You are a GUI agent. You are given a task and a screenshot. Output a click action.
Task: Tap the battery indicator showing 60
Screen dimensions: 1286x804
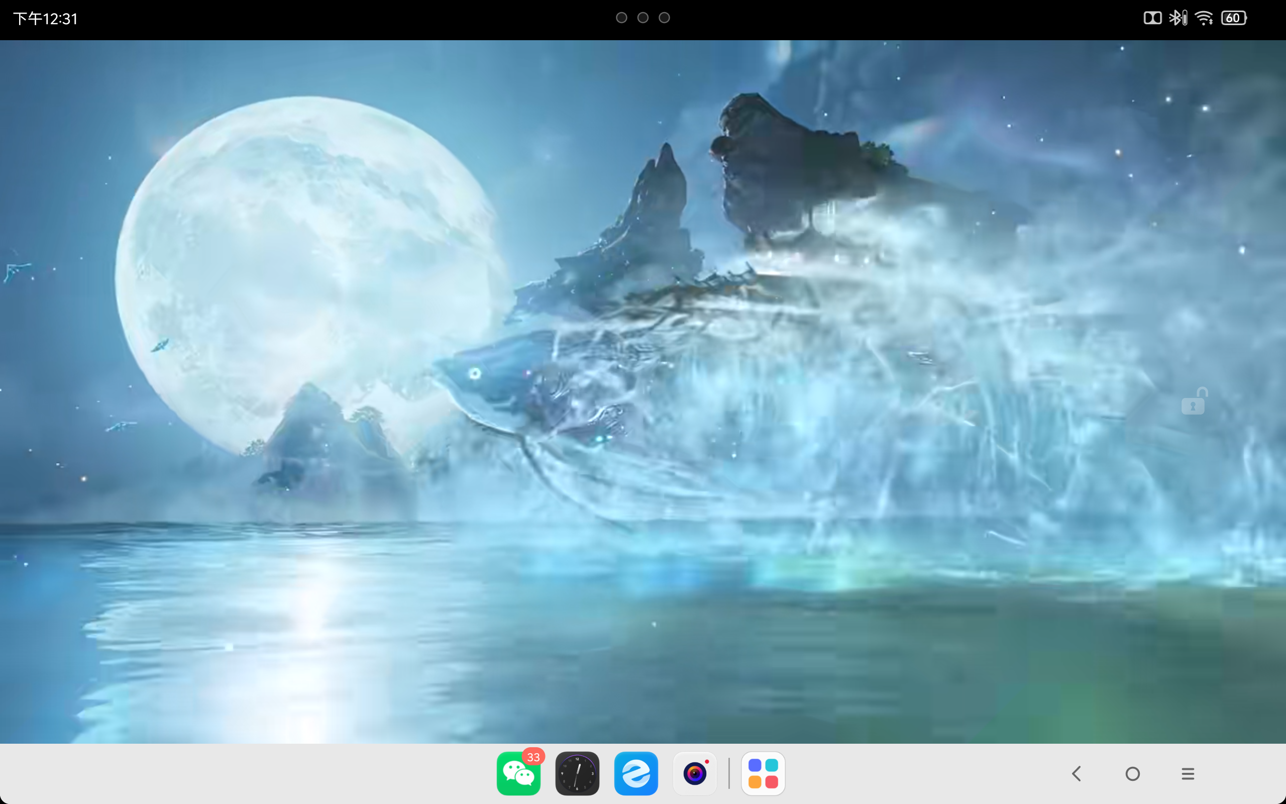[1233, 18]
